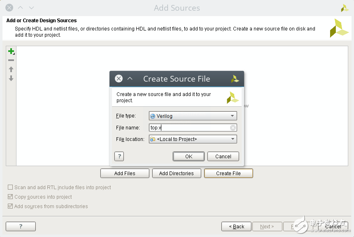This screenshot has height=237, width=354.
Task: Click OK to create the source file
Action: pos(189,157)
